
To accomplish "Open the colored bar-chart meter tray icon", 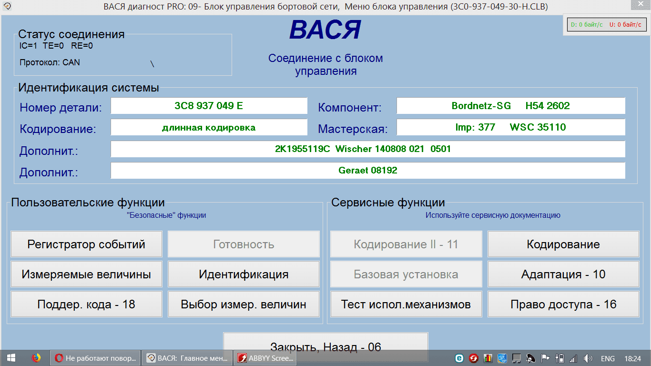I will pos(488,358).
